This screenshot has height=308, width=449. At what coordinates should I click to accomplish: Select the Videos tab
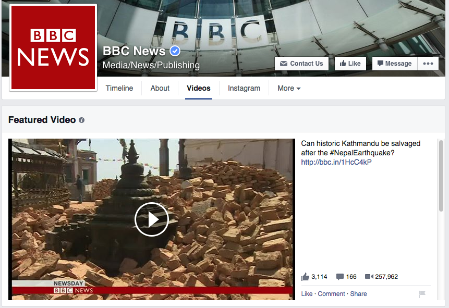click(199, 88)
